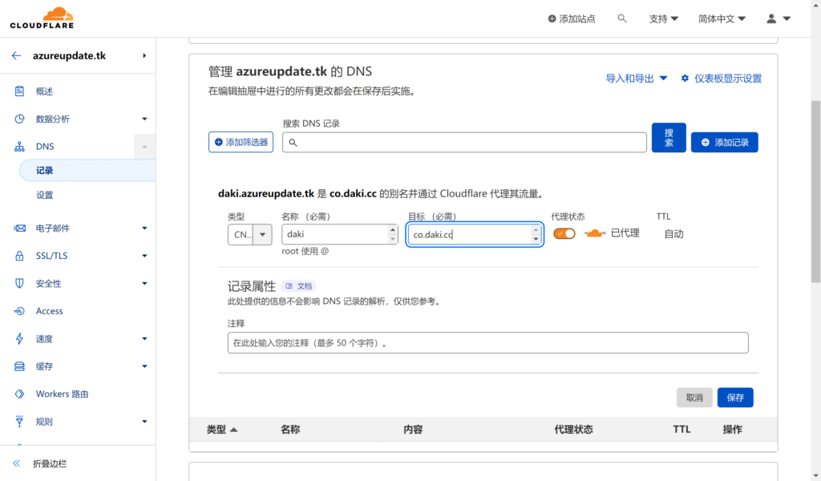Open 概述 overview from the sidebar
This screenshot has width=821, height=481.
(x=44, y=91)
